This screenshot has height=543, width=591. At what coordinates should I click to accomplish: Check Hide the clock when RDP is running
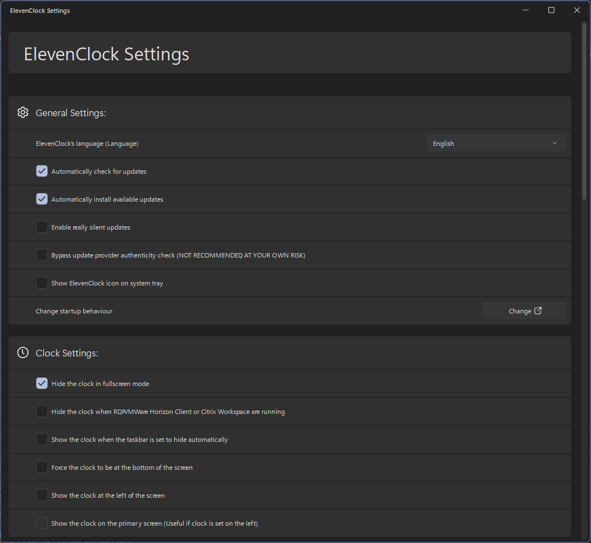click(42, 412)
